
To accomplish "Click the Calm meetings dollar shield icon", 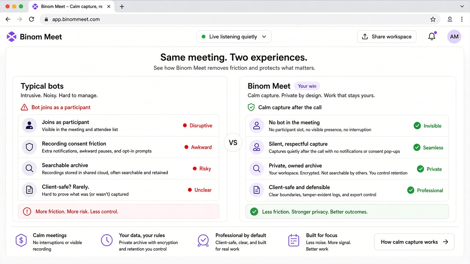I will click(21, 241).
